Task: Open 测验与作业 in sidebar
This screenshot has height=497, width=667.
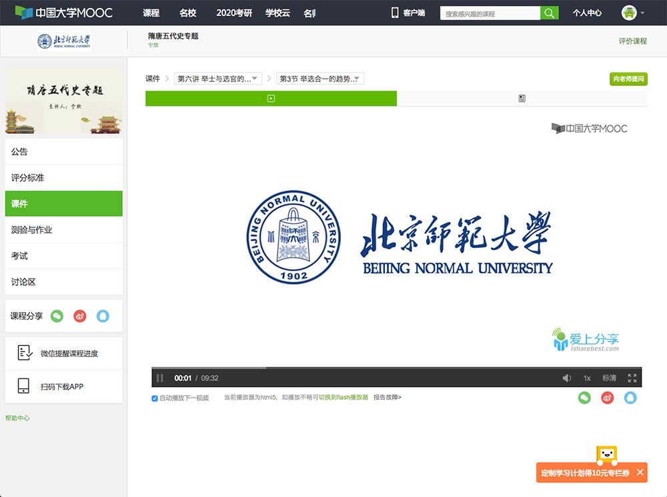Action: click(x=64, y=230)
